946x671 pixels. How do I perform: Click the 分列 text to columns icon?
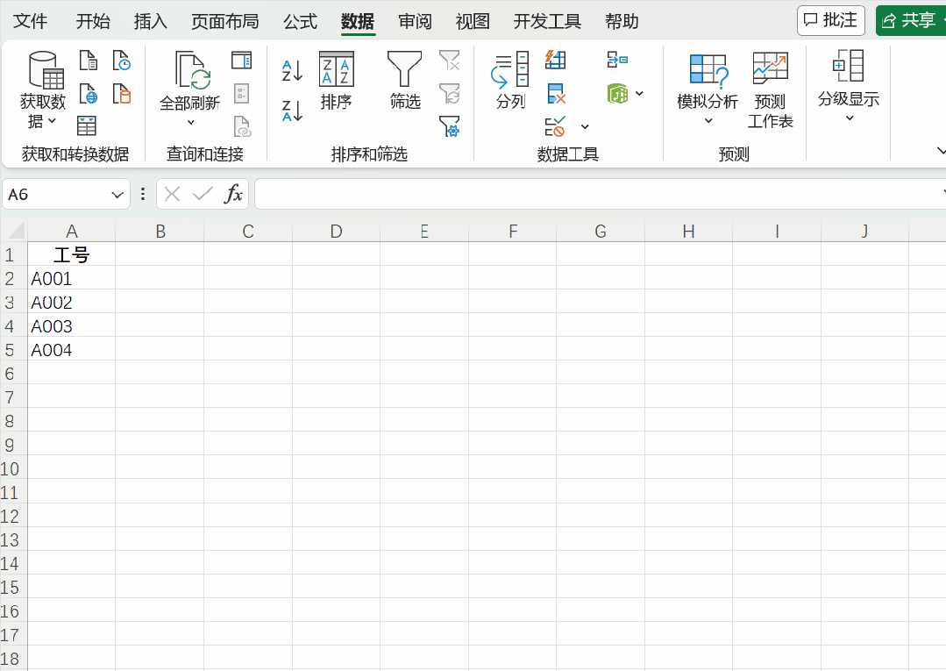pos(510,81)
